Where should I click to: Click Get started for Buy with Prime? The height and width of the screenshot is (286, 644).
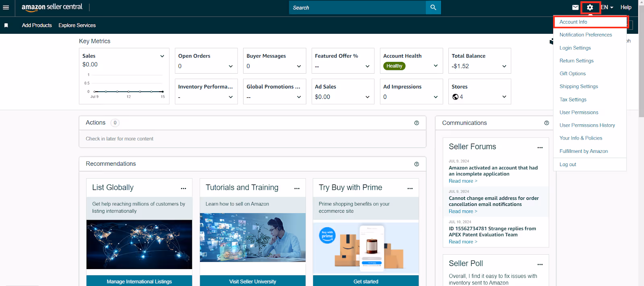(x=366, y=281)
